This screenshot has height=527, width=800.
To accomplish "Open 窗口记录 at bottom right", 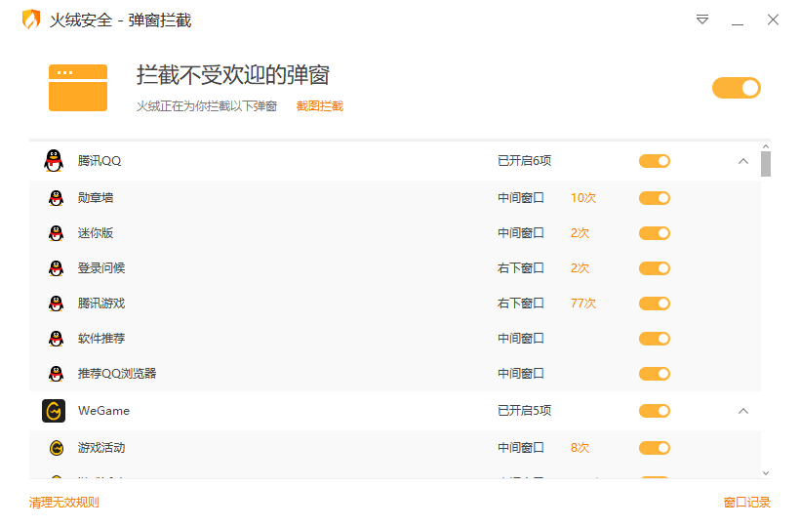I will [x=746, y=503].
